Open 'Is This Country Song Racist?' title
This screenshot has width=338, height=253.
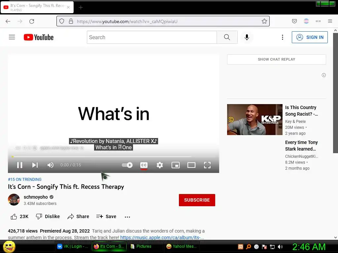[301, 111]
